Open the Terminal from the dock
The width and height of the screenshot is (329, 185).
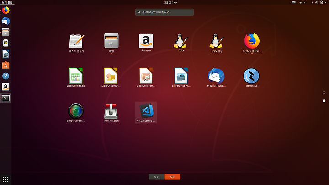(x=5, y=98)
